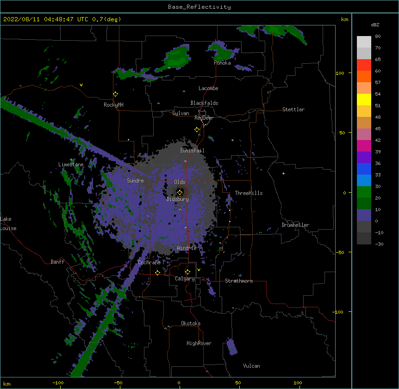Image resolution: width=399 pixels, height=389 pixels.
Task: Pick the magenta swatch between 42 and 39
Action: click(x=364, y=146)
